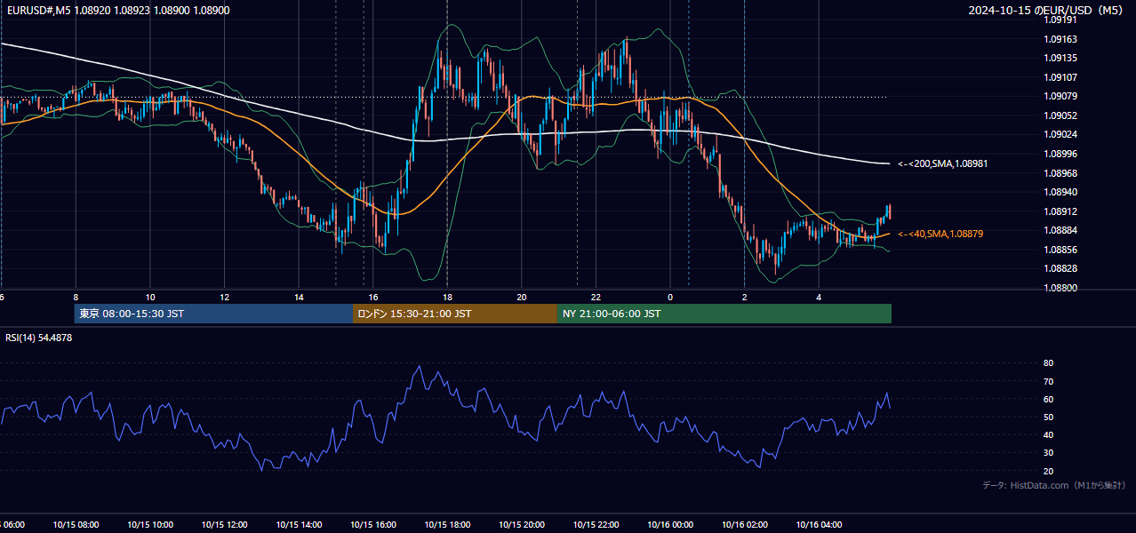
Task: Click the RSI(14) 54.4878 indicator label
Action: [x=39, y=338]
